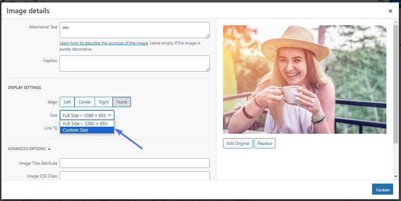The image size is (401, 201).
Task: Click the scrollbar down arrow
Action: tap(396, 176)
